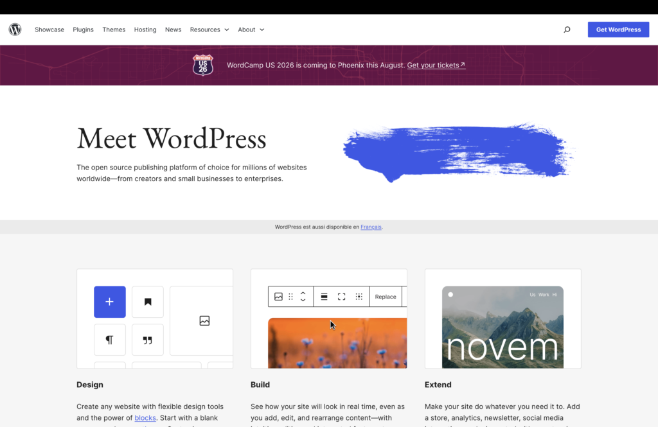658x427 pixels.
Task: Click the Hi link on novem preview
Action: [555, 295]
